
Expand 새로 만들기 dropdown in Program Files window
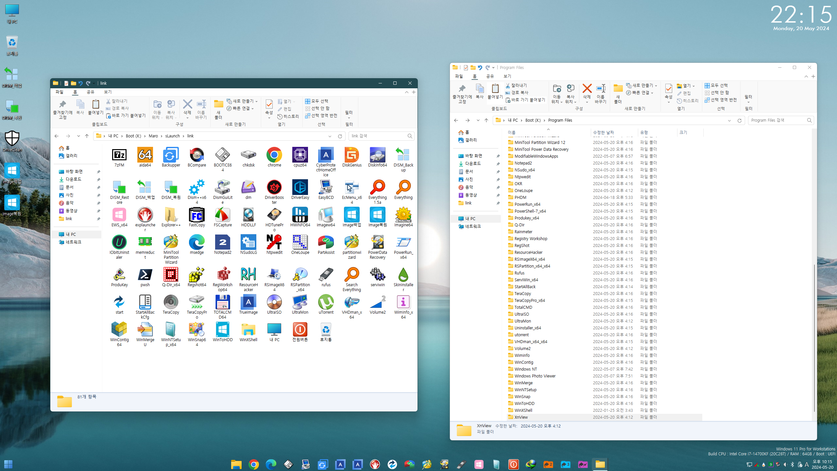(x=656, y=86)
